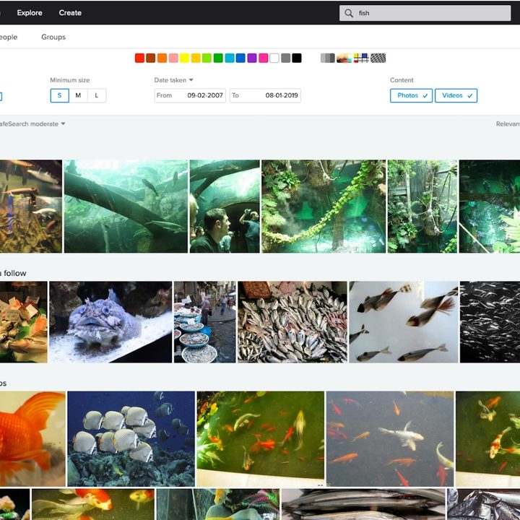Viewport: 520px width, 520px height.
Task: Open the Relevant sort dropdown
Action: pos(507,124)
